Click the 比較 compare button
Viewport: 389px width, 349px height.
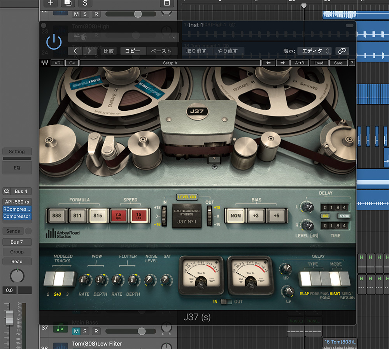coord(109,51)
